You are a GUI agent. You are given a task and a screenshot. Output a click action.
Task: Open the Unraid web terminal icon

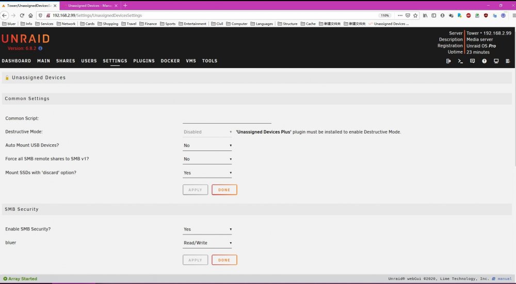[x=460, y=61]
